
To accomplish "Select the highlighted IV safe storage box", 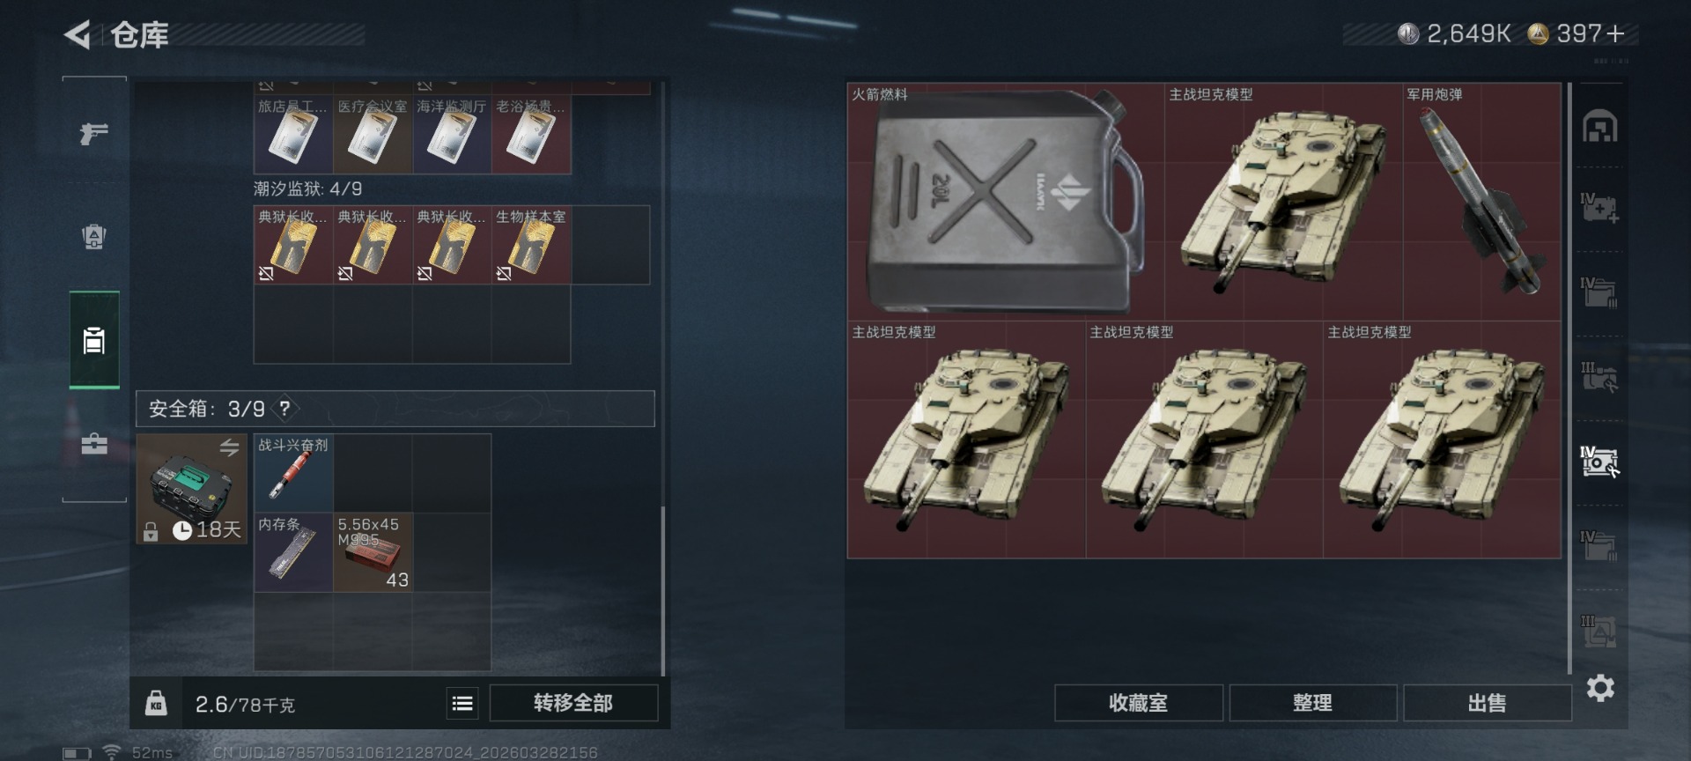I will tap(1599, 462).
